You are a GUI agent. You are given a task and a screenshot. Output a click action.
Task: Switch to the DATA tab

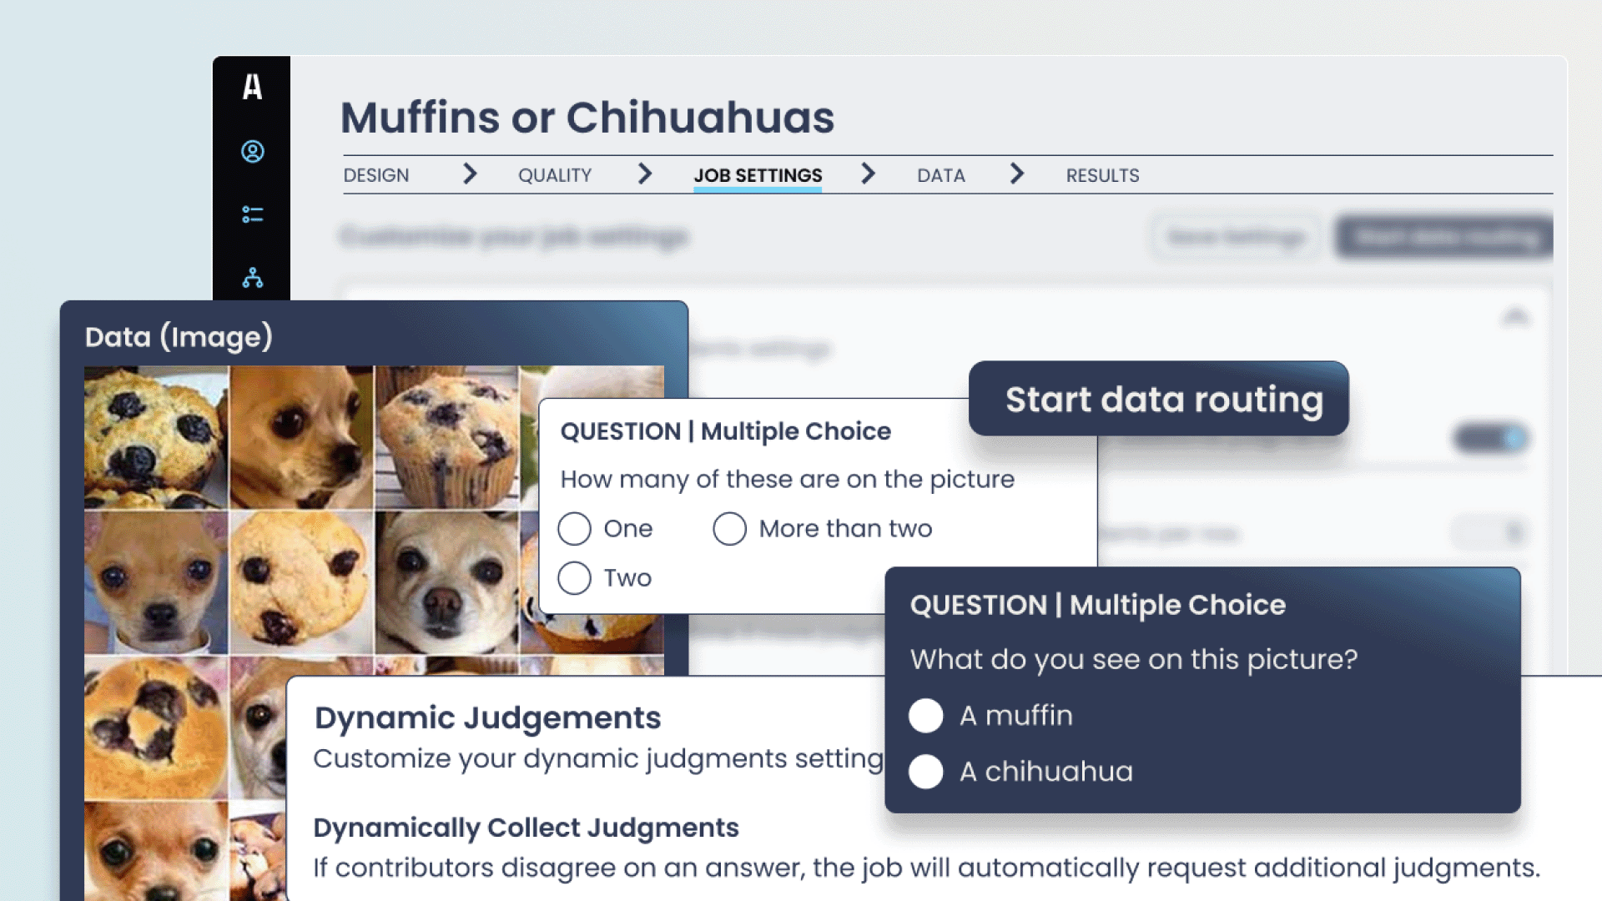[941, 175]
